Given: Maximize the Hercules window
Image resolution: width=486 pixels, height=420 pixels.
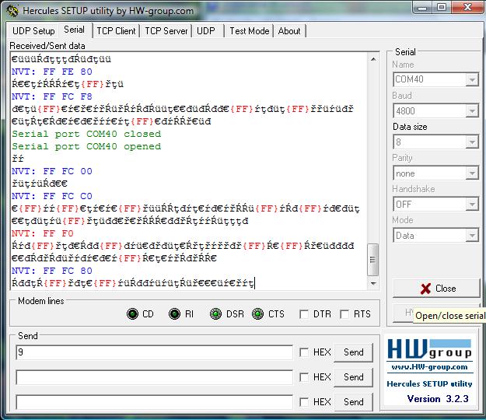Looking at the screenshot, I should tap(442, 7).
